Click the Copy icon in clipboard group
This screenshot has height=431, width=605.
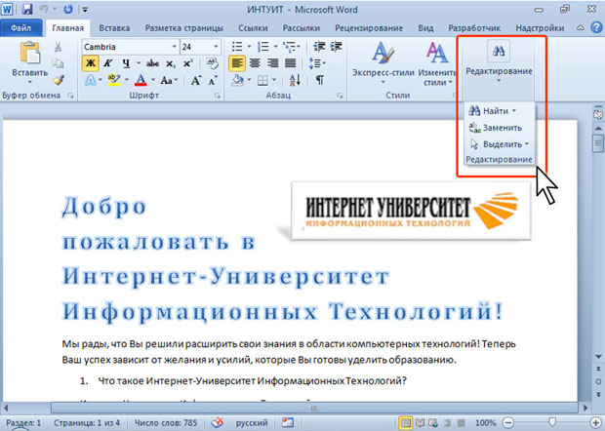click(58, 63)
